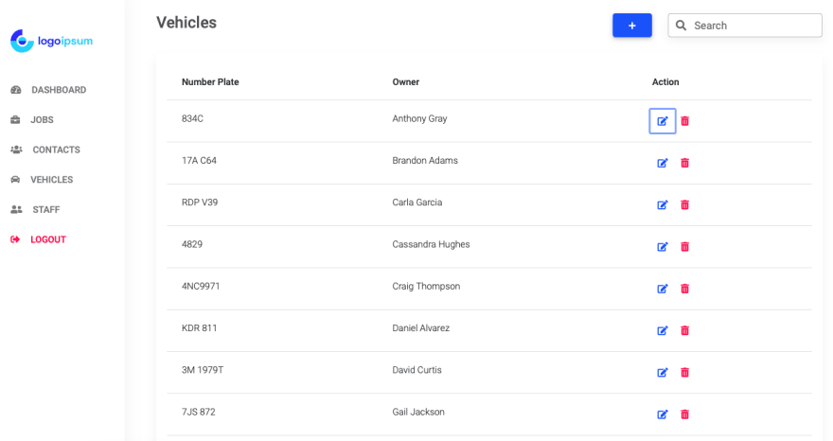The height and width of the screenshot is (441, 833).
Task: Delete the 7JS 872 vehicle row
Action: (684, 415)
